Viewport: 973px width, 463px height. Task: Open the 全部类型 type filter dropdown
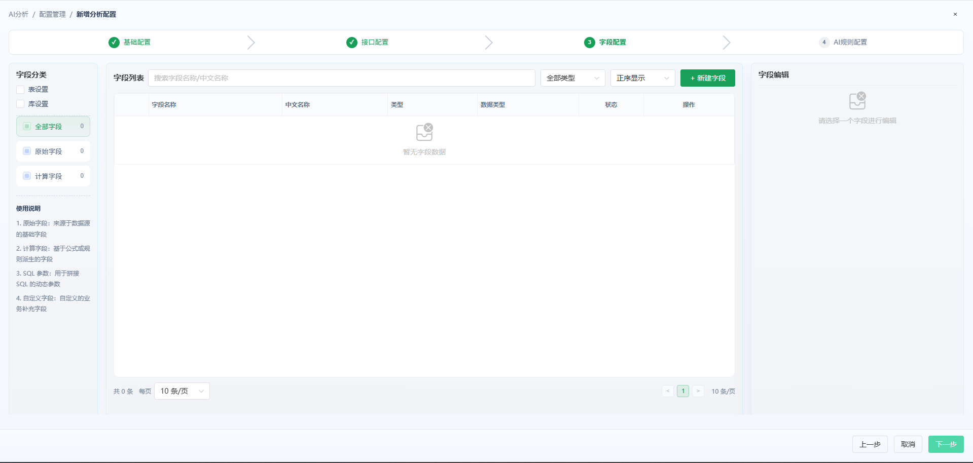(x=573, y=78)
